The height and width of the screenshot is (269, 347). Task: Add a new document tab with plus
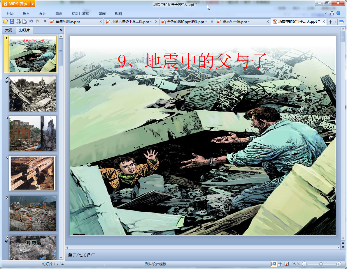tap(330, 22)
